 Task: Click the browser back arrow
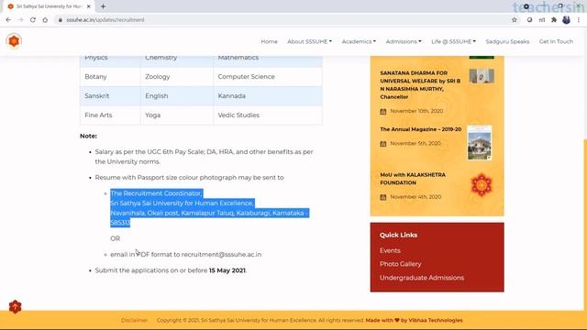pos(8,20)
